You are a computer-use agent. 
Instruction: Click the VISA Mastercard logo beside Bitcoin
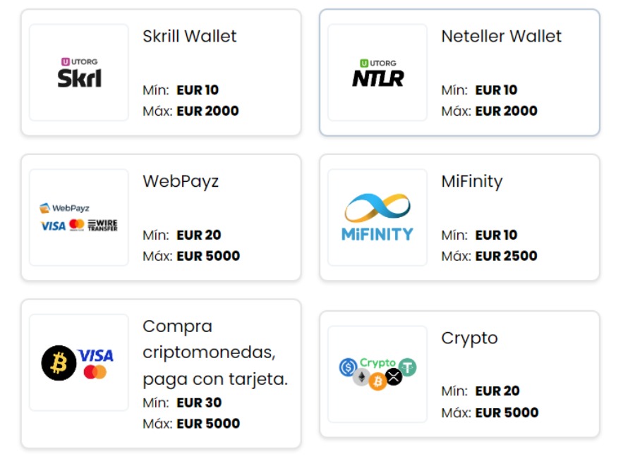pos(96,363)
